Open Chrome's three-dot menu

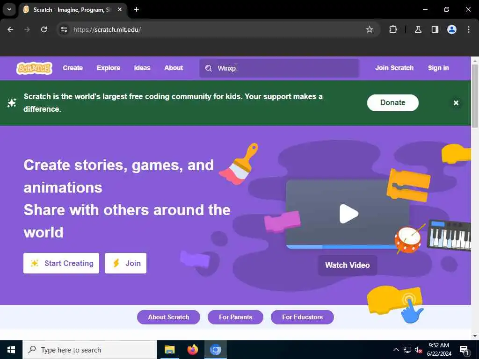pyautogui.click(x=469, y=29)
